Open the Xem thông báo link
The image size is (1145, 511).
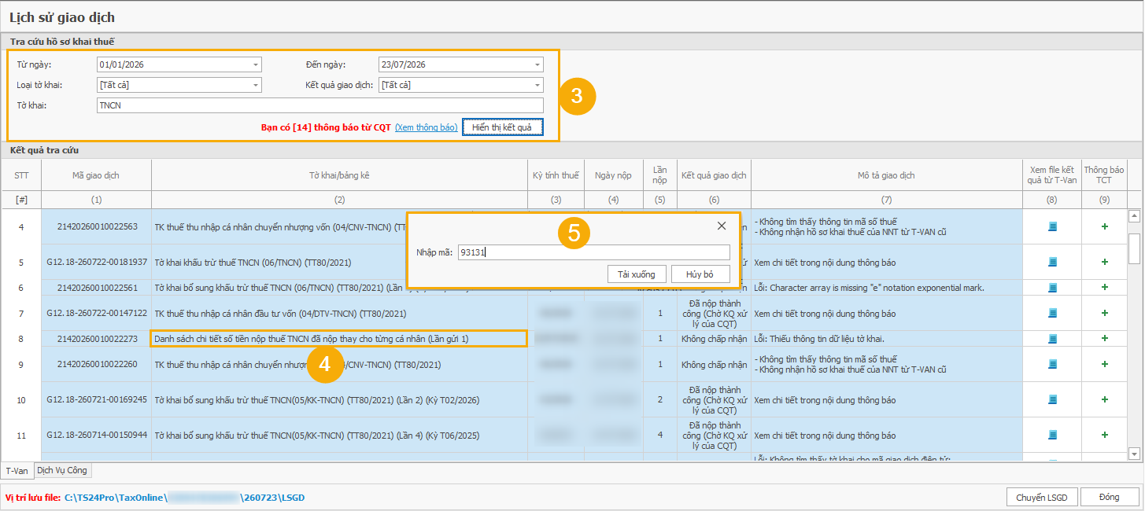[427, 127]
